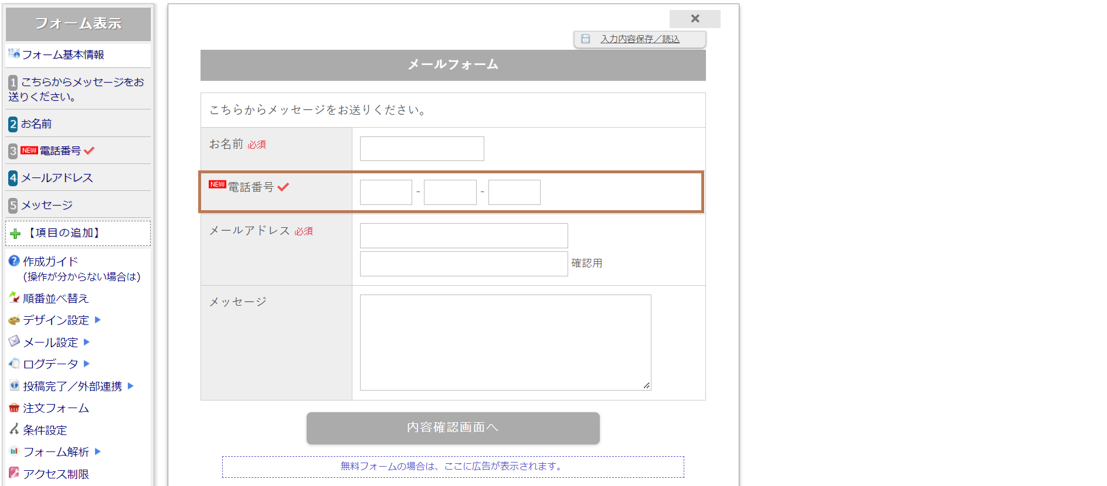This screenshot has height=486, width=1107.
Task: Click the お名前 text input field
Action: click(422, 149)
